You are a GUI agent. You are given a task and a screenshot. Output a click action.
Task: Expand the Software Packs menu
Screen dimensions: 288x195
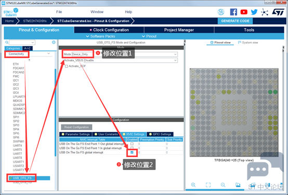click(100, 36)
